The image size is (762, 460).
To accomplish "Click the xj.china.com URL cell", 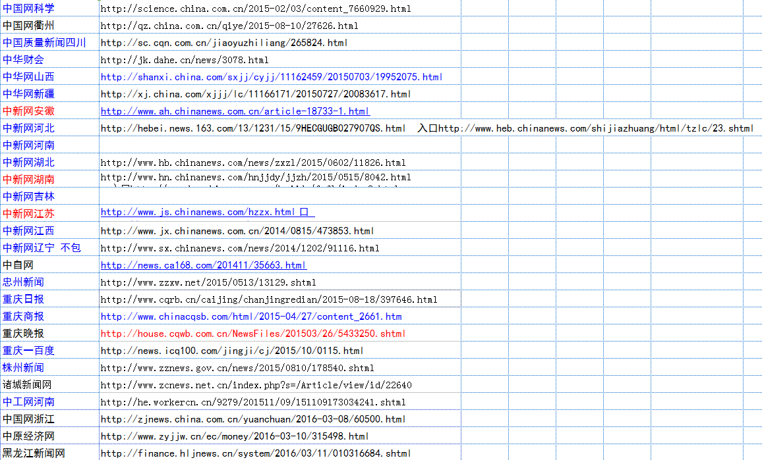I will pos(280,93).
